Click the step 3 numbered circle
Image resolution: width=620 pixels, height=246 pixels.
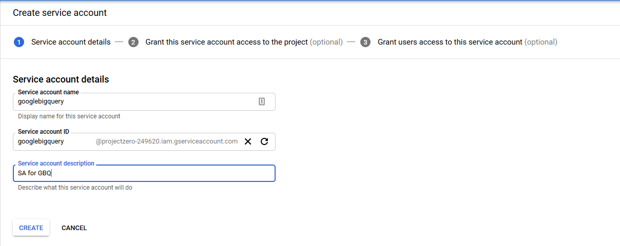[x=365, y=42]
